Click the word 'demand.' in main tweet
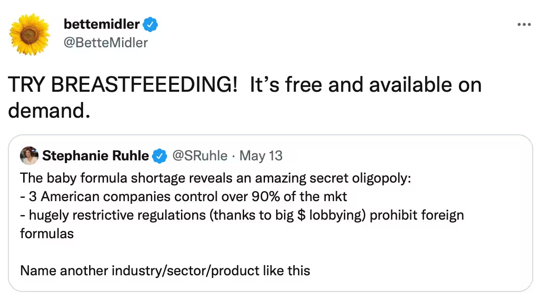 (49, 111)
